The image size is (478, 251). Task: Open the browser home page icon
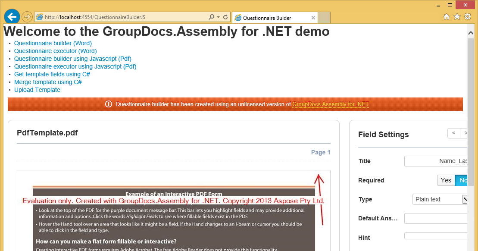(447, 16)
